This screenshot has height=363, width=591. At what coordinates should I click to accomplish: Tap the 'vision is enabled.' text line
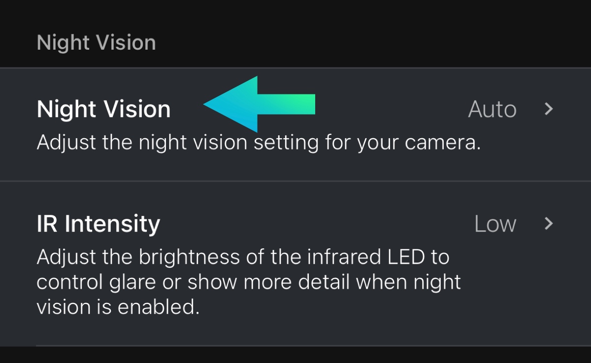pyautogui.click(x=118, y=307)
